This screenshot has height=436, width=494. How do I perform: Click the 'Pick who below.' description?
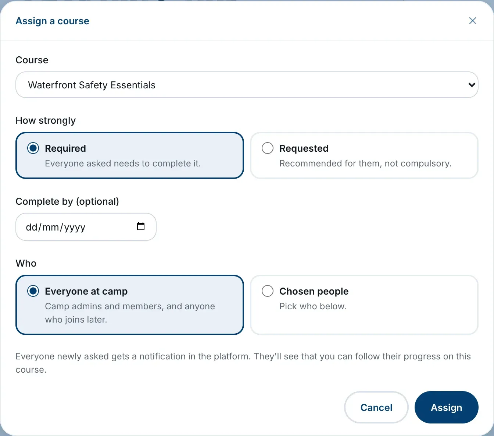313,306
